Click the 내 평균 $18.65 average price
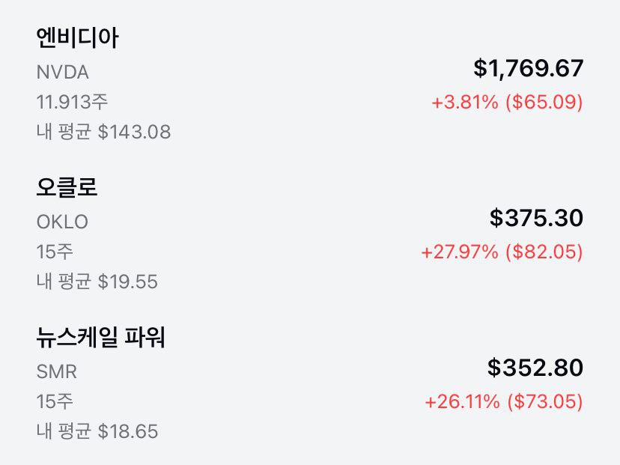Screen dimensions: 620x465 point(97,432)
